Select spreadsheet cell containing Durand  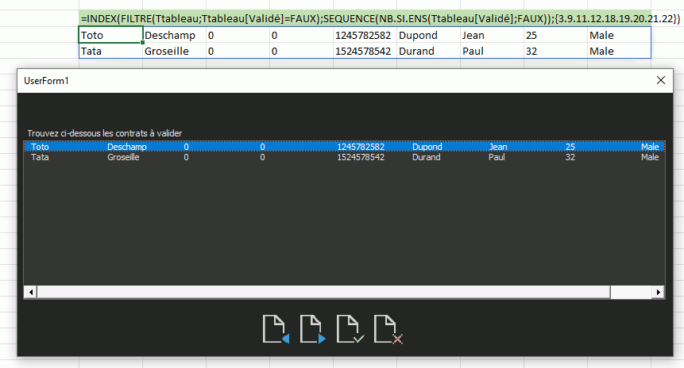tap(428, 51)
